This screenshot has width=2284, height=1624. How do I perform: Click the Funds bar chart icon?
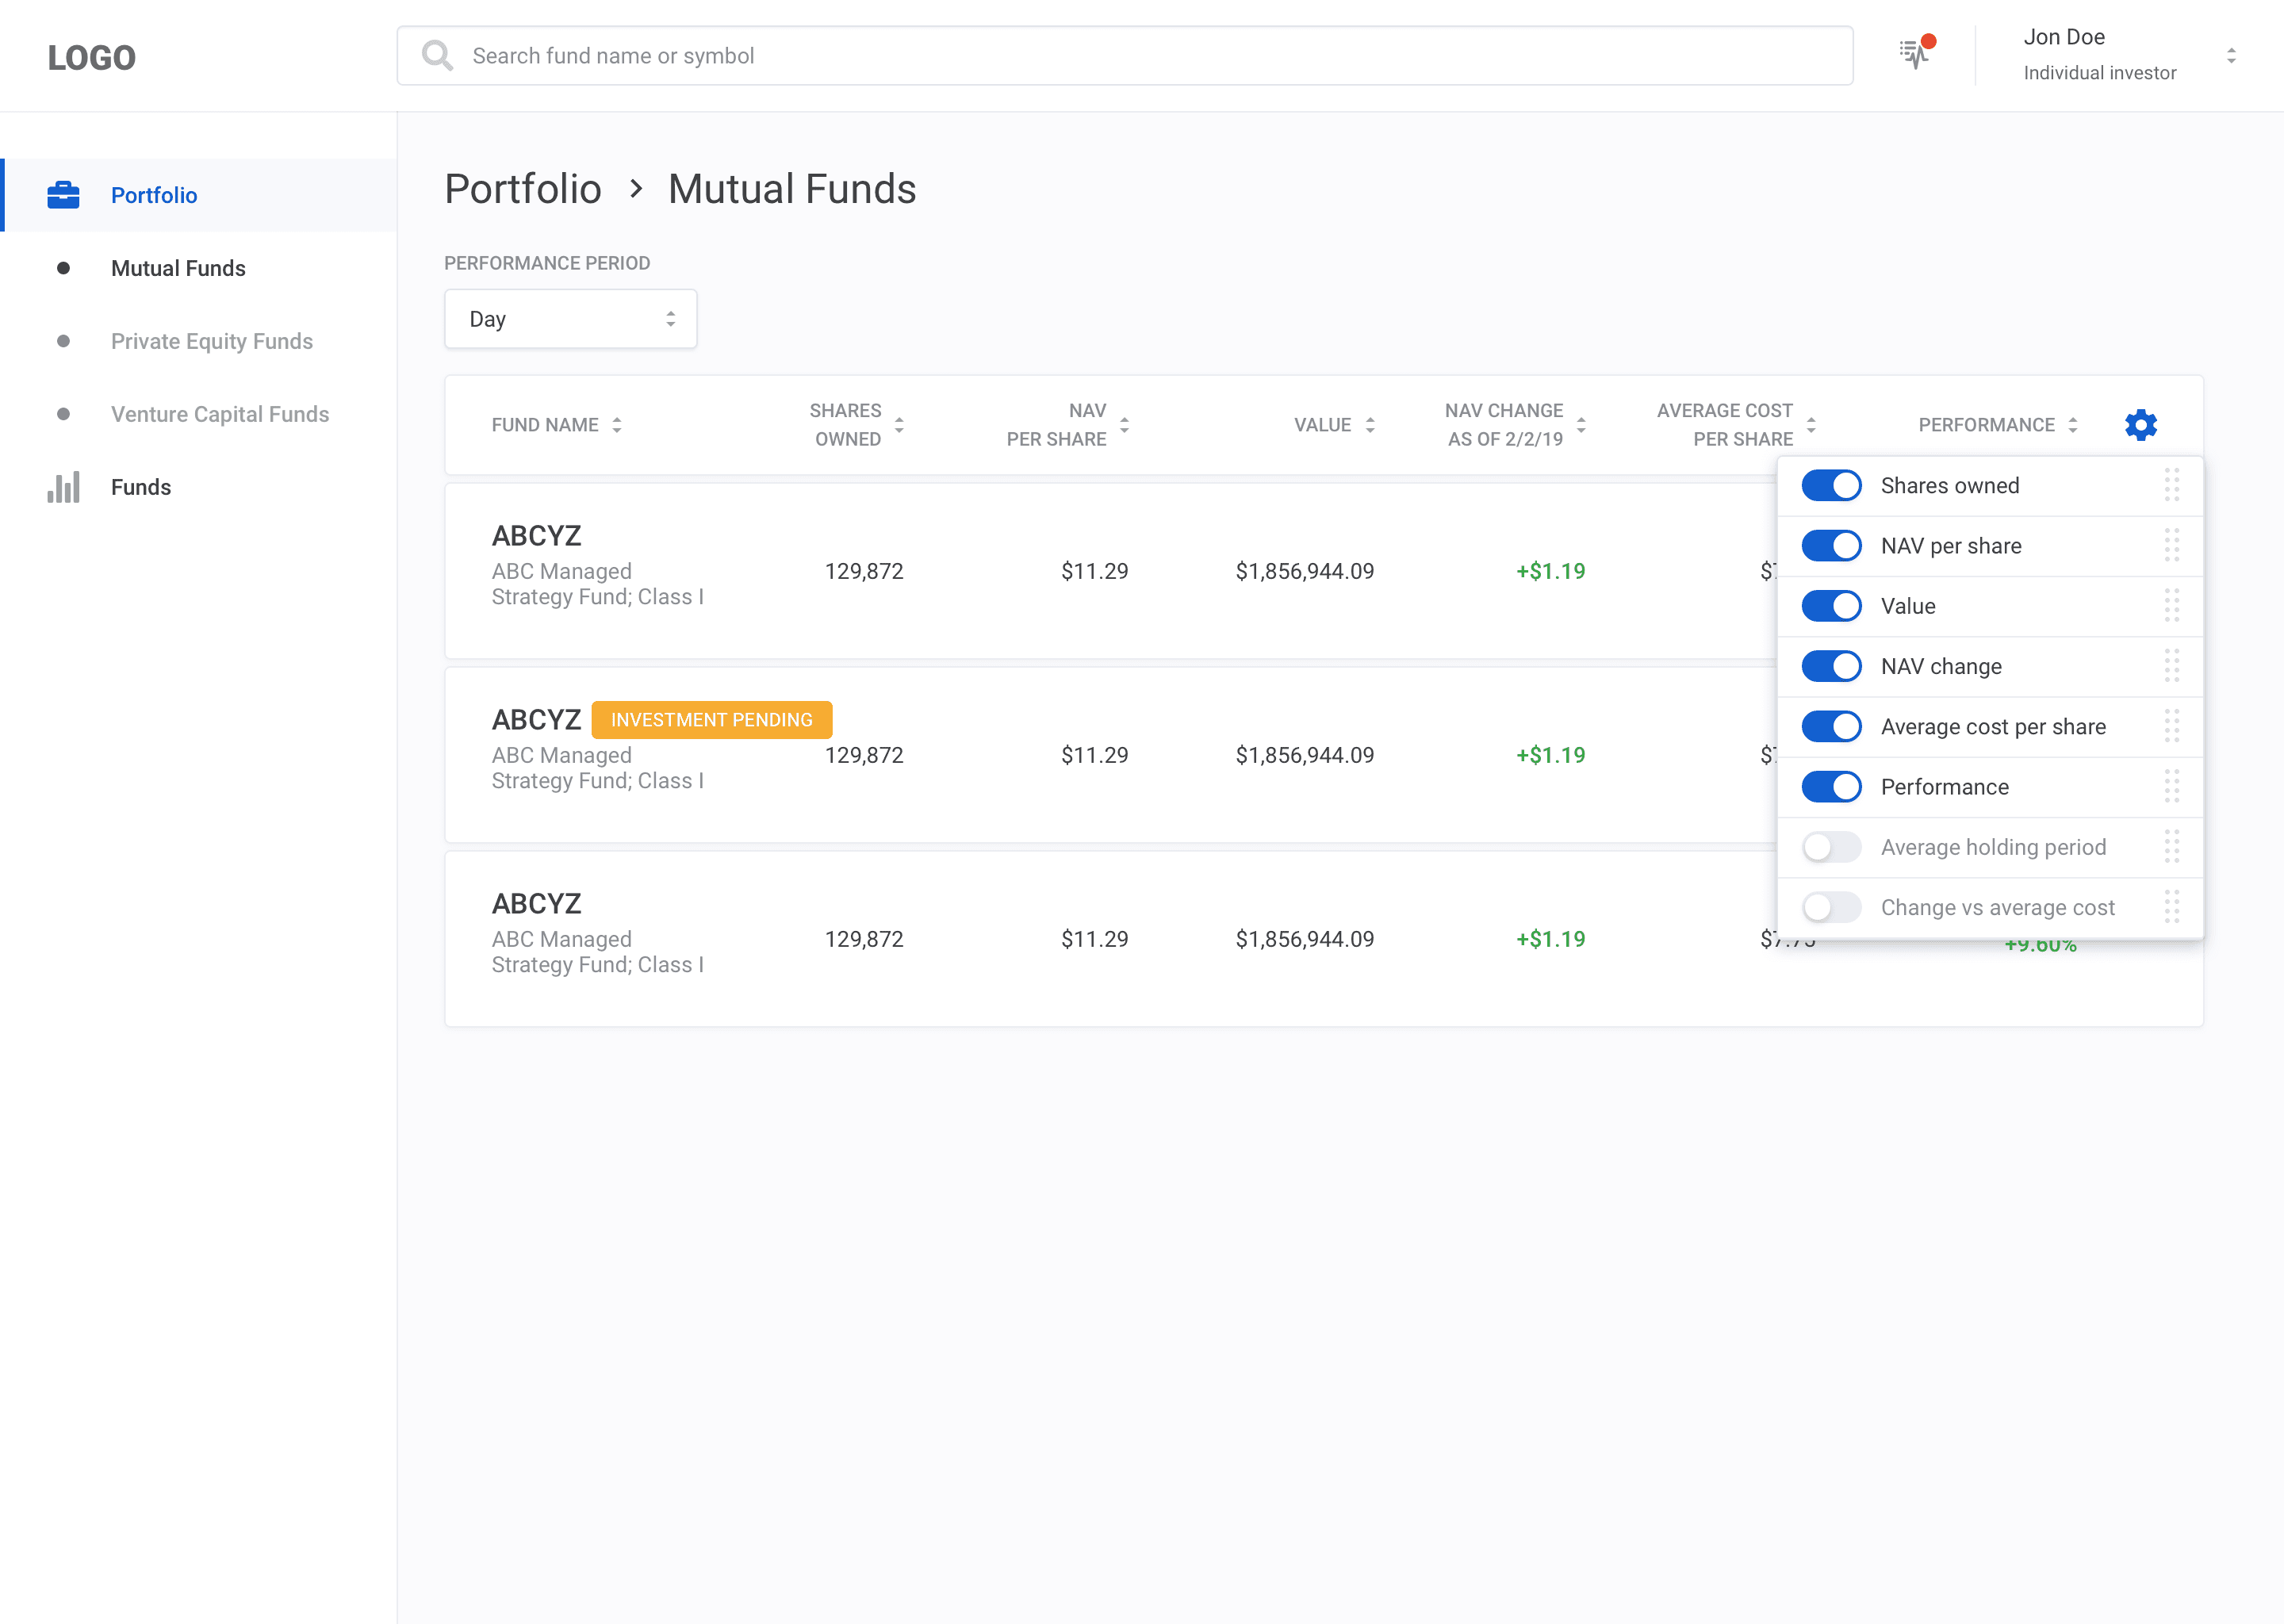click(63, 488)
